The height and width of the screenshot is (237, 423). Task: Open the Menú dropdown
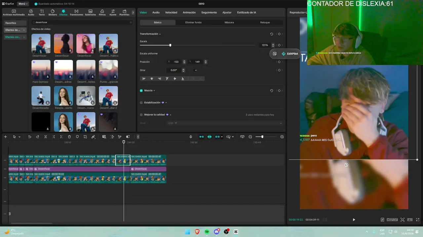tap(23, 4)
